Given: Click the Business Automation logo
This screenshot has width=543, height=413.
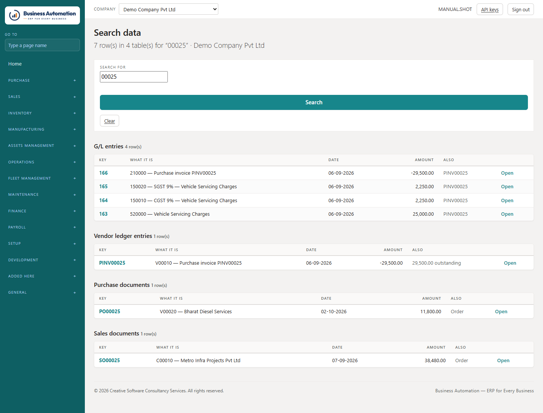Looking at the screenshot, I should coord(42,15).
